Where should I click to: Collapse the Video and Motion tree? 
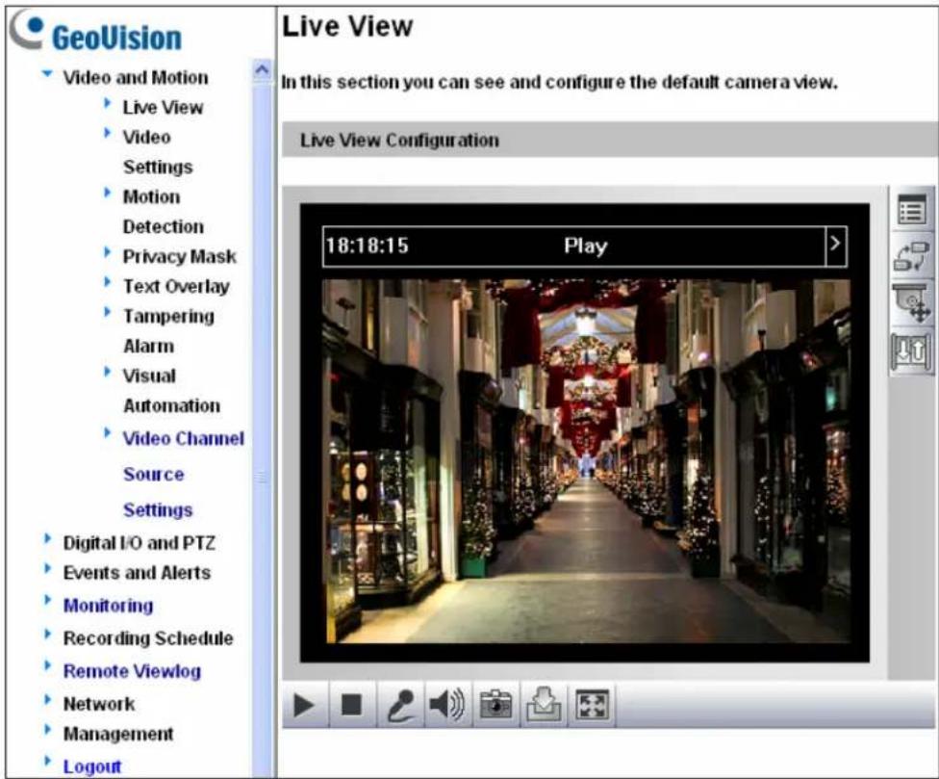tap(47, 74)
